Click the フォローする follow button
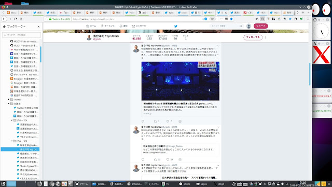 [x=253, y=37]
